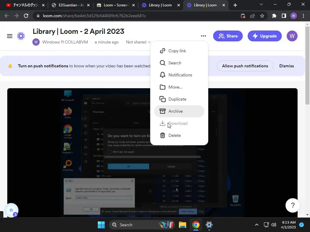Screen dimensions: 310x232
Task: Open the Chrome extensions puzzle icon
Action: tap(274, 16)
